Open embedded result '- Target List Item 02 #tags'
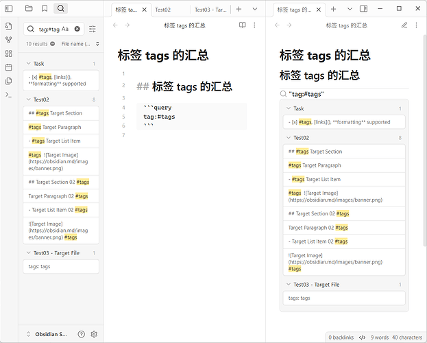Viewport: 427px width, 343px height. (344, 241)
